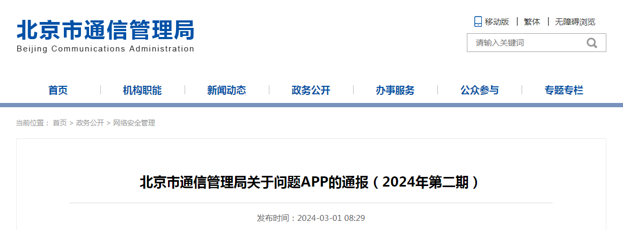Go to the 专题专栏 section

[563, 90]
